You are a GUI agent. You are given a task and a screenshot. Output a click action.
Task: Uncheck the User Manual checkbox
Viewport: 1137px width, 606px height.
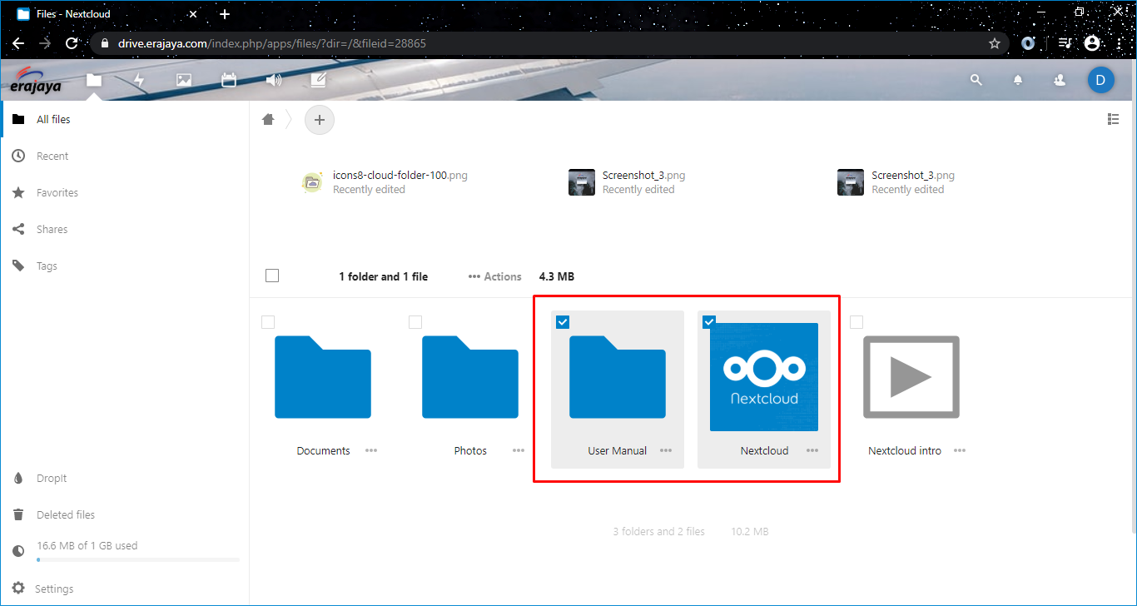563,322
